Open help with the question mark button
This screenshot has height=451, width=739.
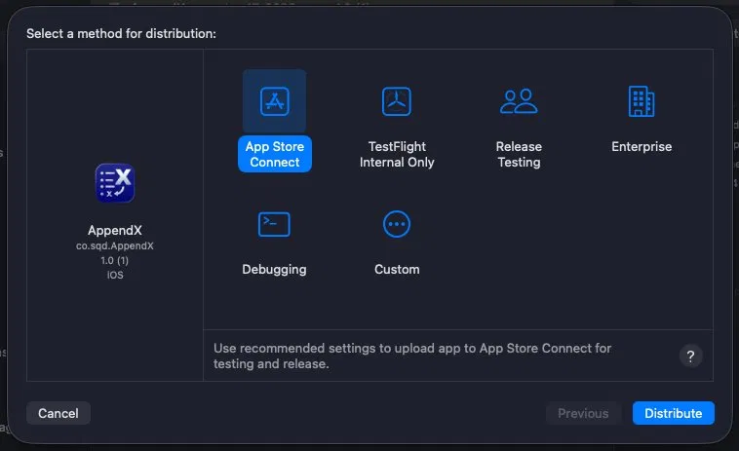tap(690, 356)
